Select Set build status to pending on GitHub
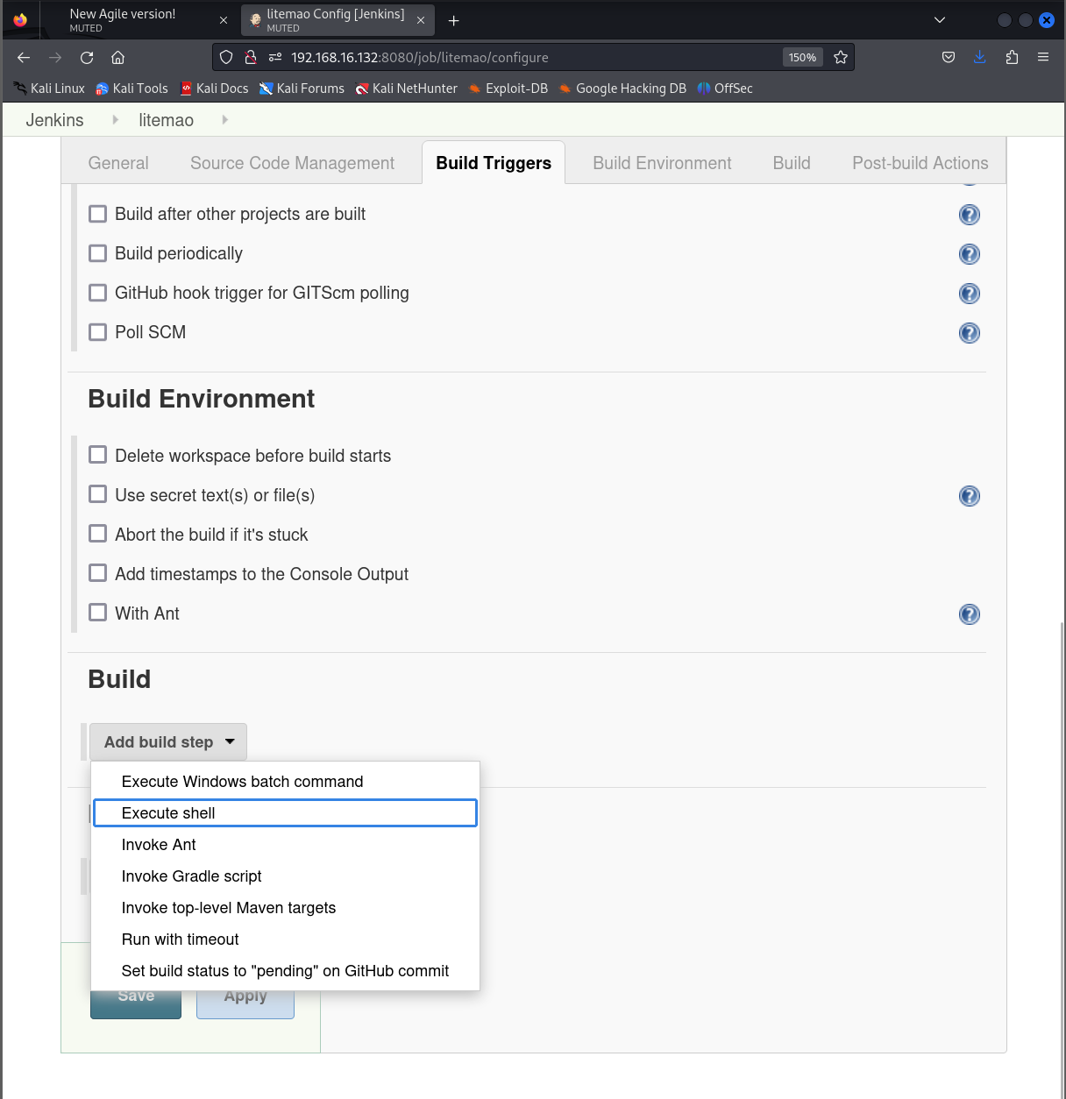 (286, 971)
